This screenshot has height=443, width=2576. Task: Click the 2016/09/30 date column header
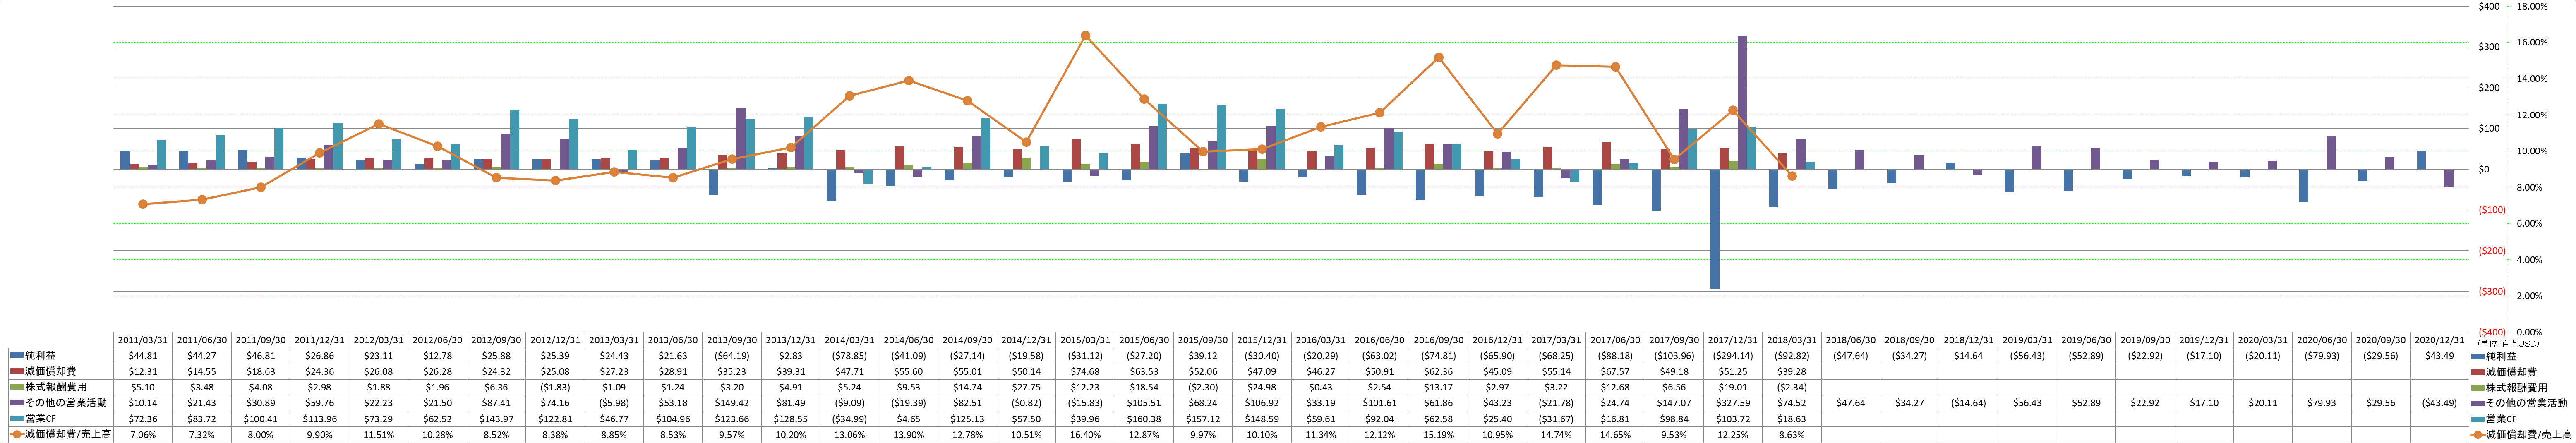point(1439,340)
